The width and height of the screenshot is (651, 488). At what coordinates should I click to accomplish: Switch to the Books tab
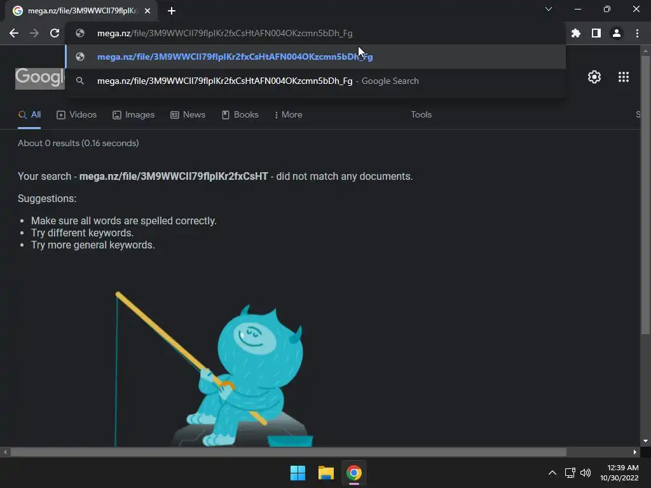[240, 115]
